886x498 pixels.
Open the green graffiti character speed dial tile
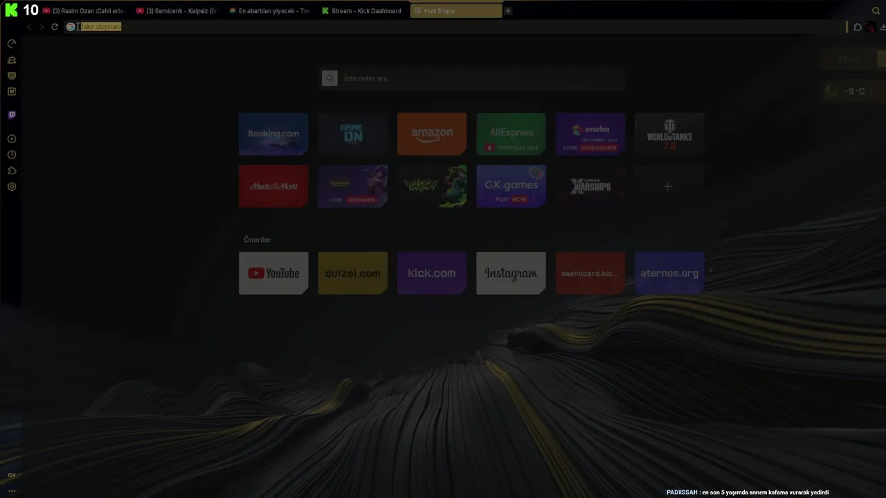point(432,186)
